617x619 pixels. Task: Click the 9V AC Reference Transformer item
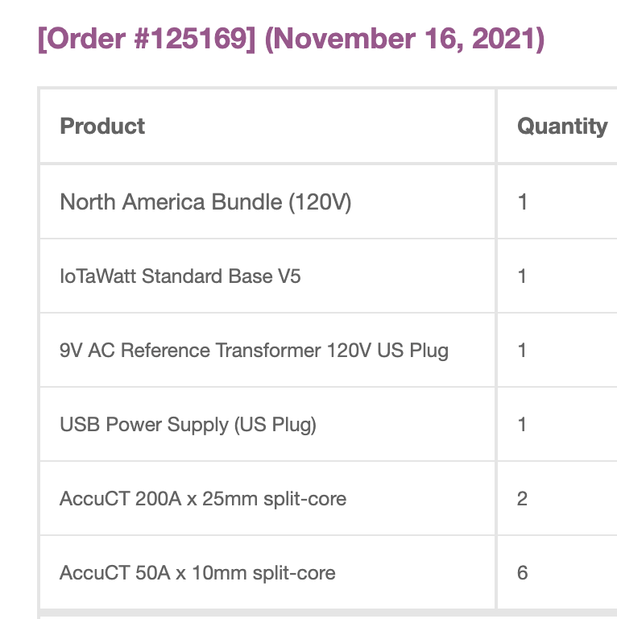[x=254, y=351]
